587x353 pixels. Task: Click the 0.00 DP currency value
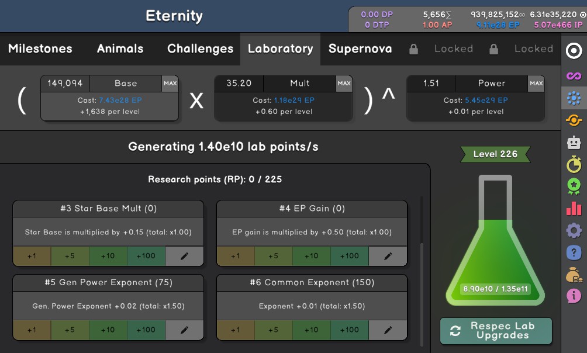click(377, 15)
